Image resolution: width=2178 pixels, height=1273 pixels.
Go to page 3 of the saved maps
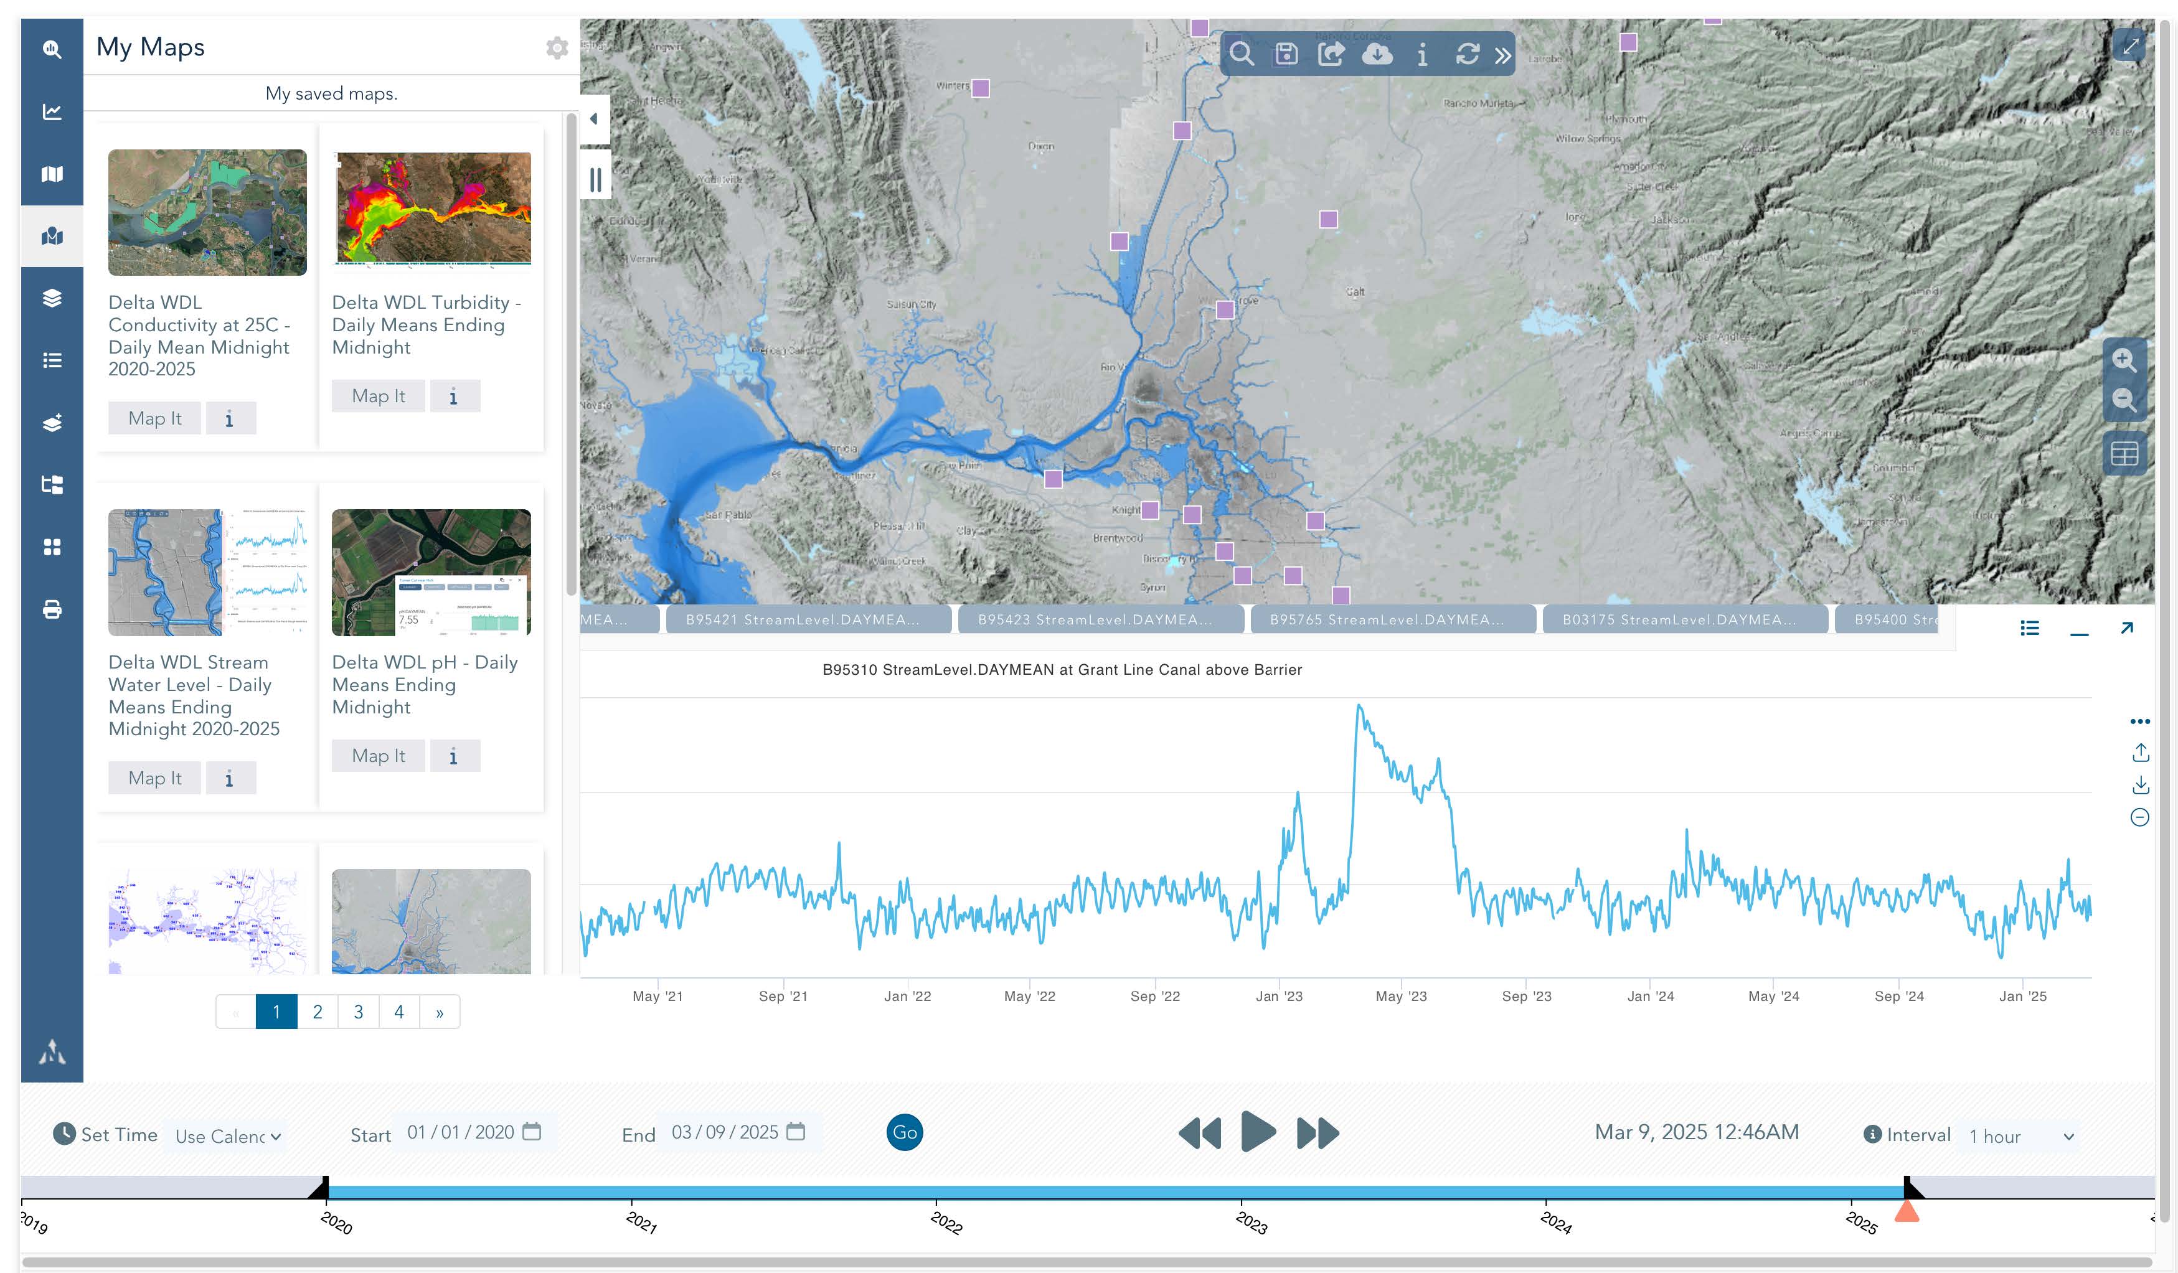[x=358, y=1012]
